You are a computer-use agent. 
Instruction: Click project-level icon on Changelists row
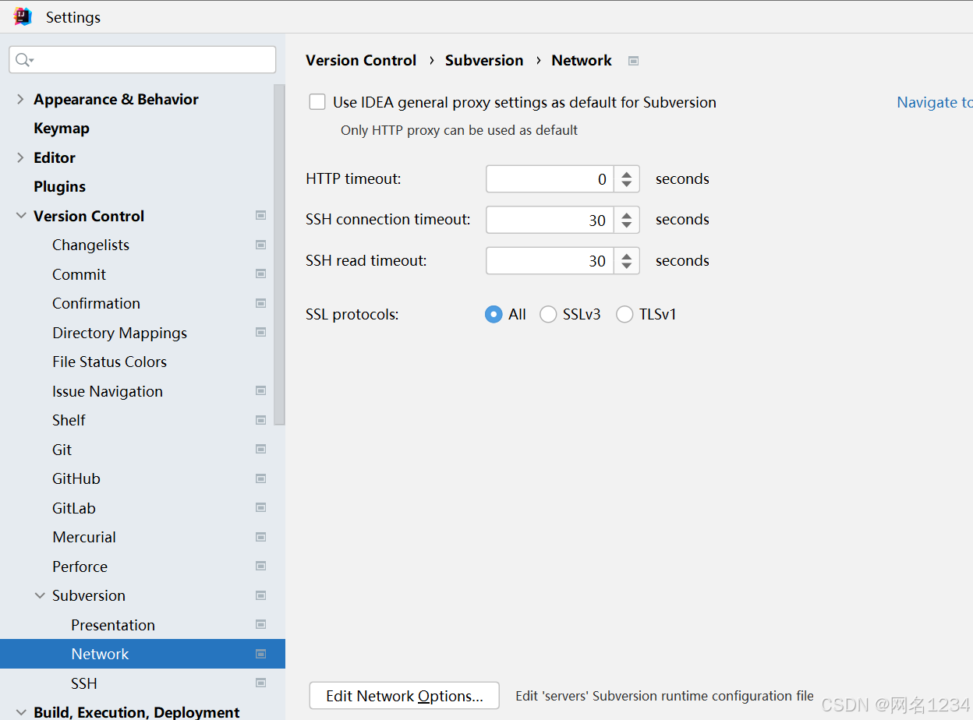coord(261,245)
